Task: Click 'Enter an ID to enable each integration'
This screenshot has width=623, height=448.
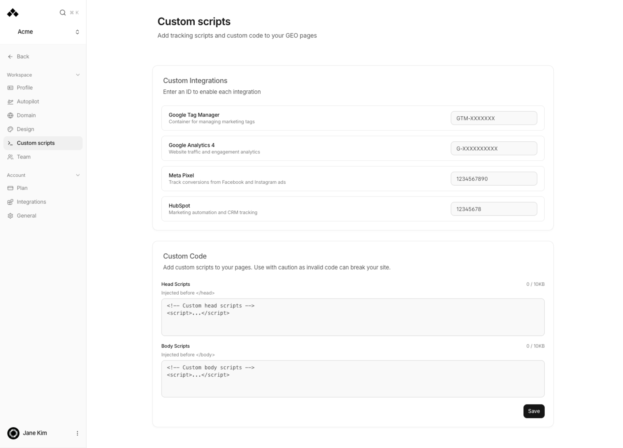Action: (x=212, y=92)
